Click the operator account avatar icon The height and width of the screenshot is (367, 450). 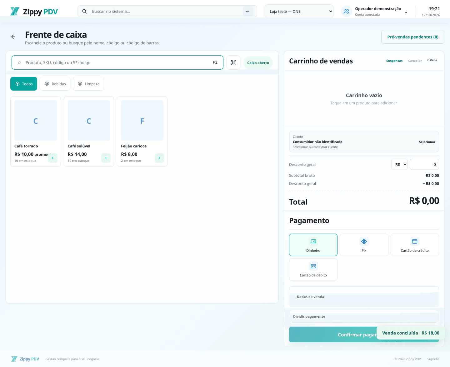[x=347, y=12]
